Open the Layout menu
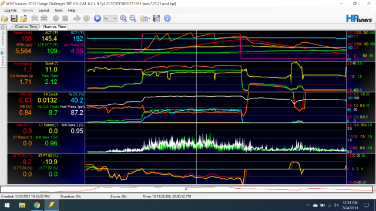This screenshot has width=376, height=211. pos(43,11)
